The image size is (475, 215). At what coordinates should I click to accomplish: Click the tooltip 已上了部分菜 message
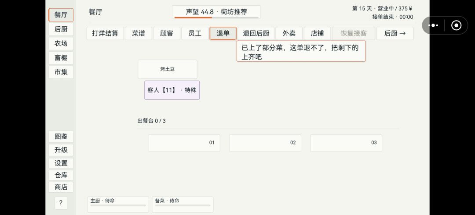pyautogui.click(x=301, y=51)
